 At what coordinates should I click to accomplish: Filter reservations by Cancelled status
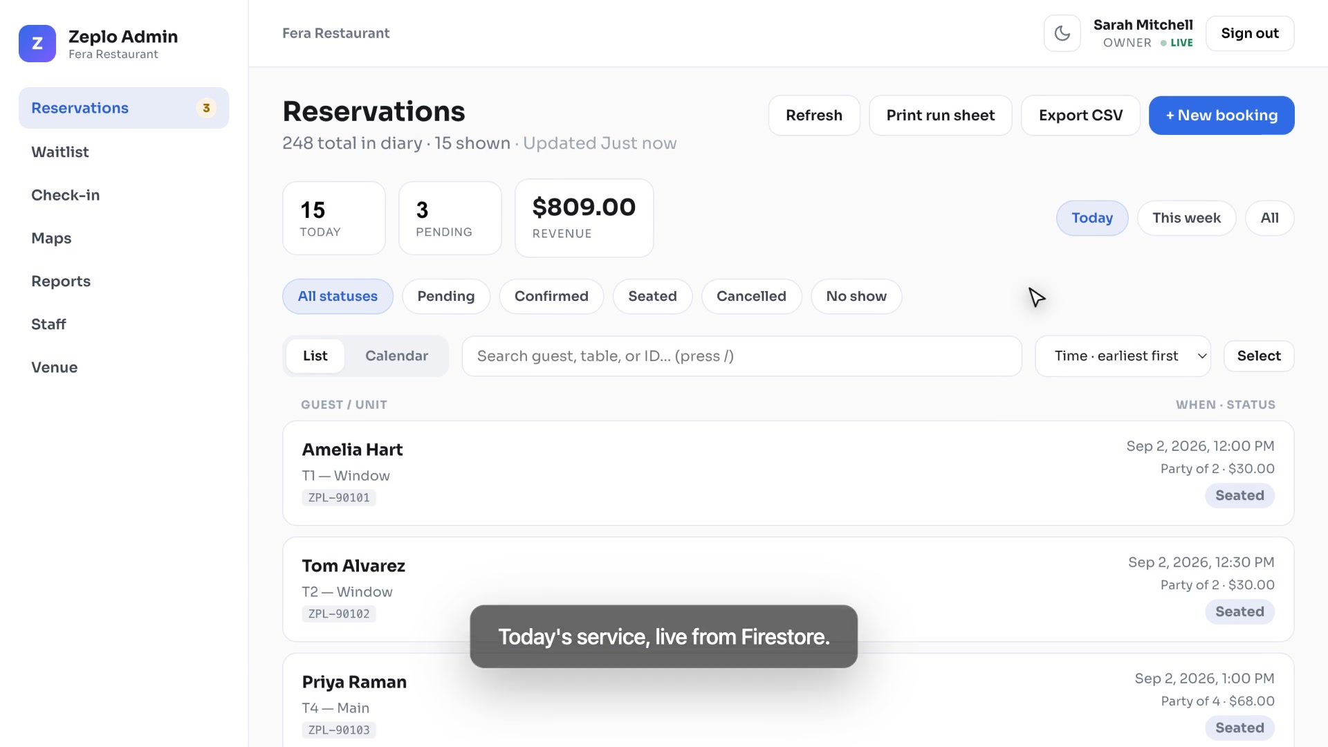[751, 297]
